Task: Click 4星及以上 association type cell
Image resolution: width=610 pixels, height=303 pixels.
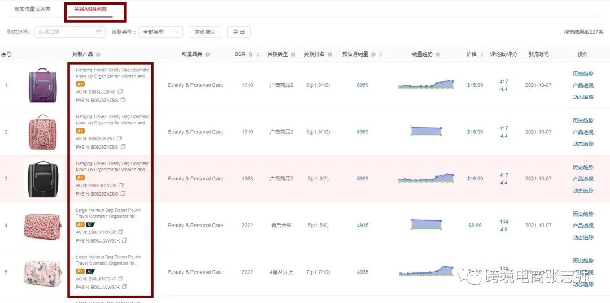Action: point(281,272)
